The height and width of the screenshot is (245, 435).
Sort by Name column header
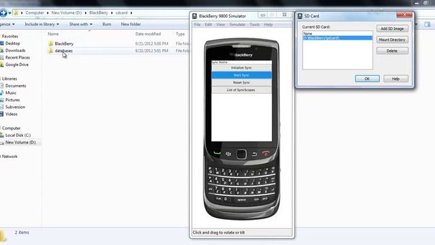(53, 34)
